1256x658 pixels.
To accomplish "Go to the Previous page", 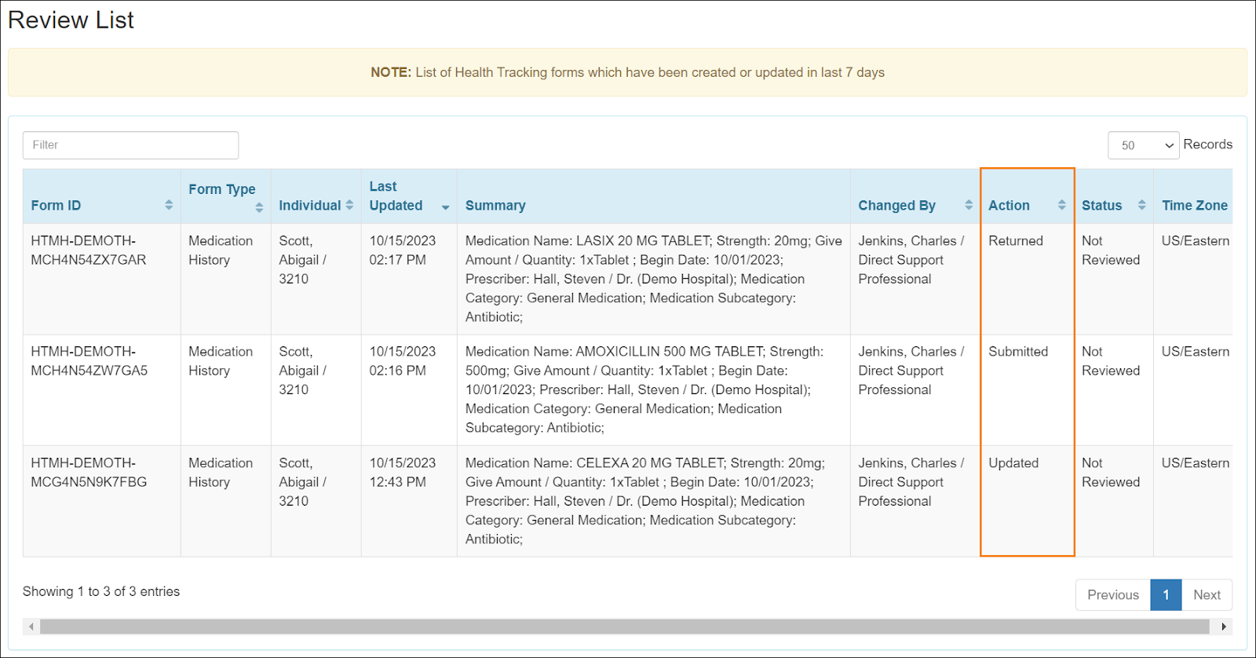I will (1112, 595).
